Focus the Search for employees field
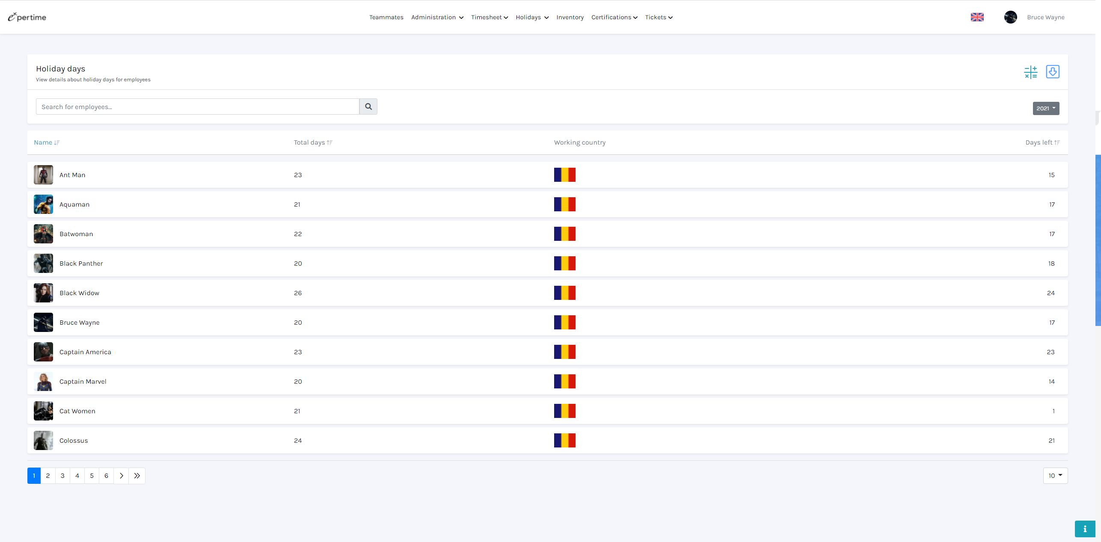 point(197,107)
